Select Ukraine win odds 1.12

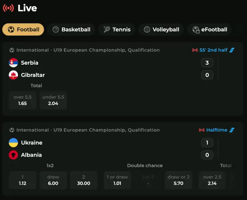[x=22, y=180]
